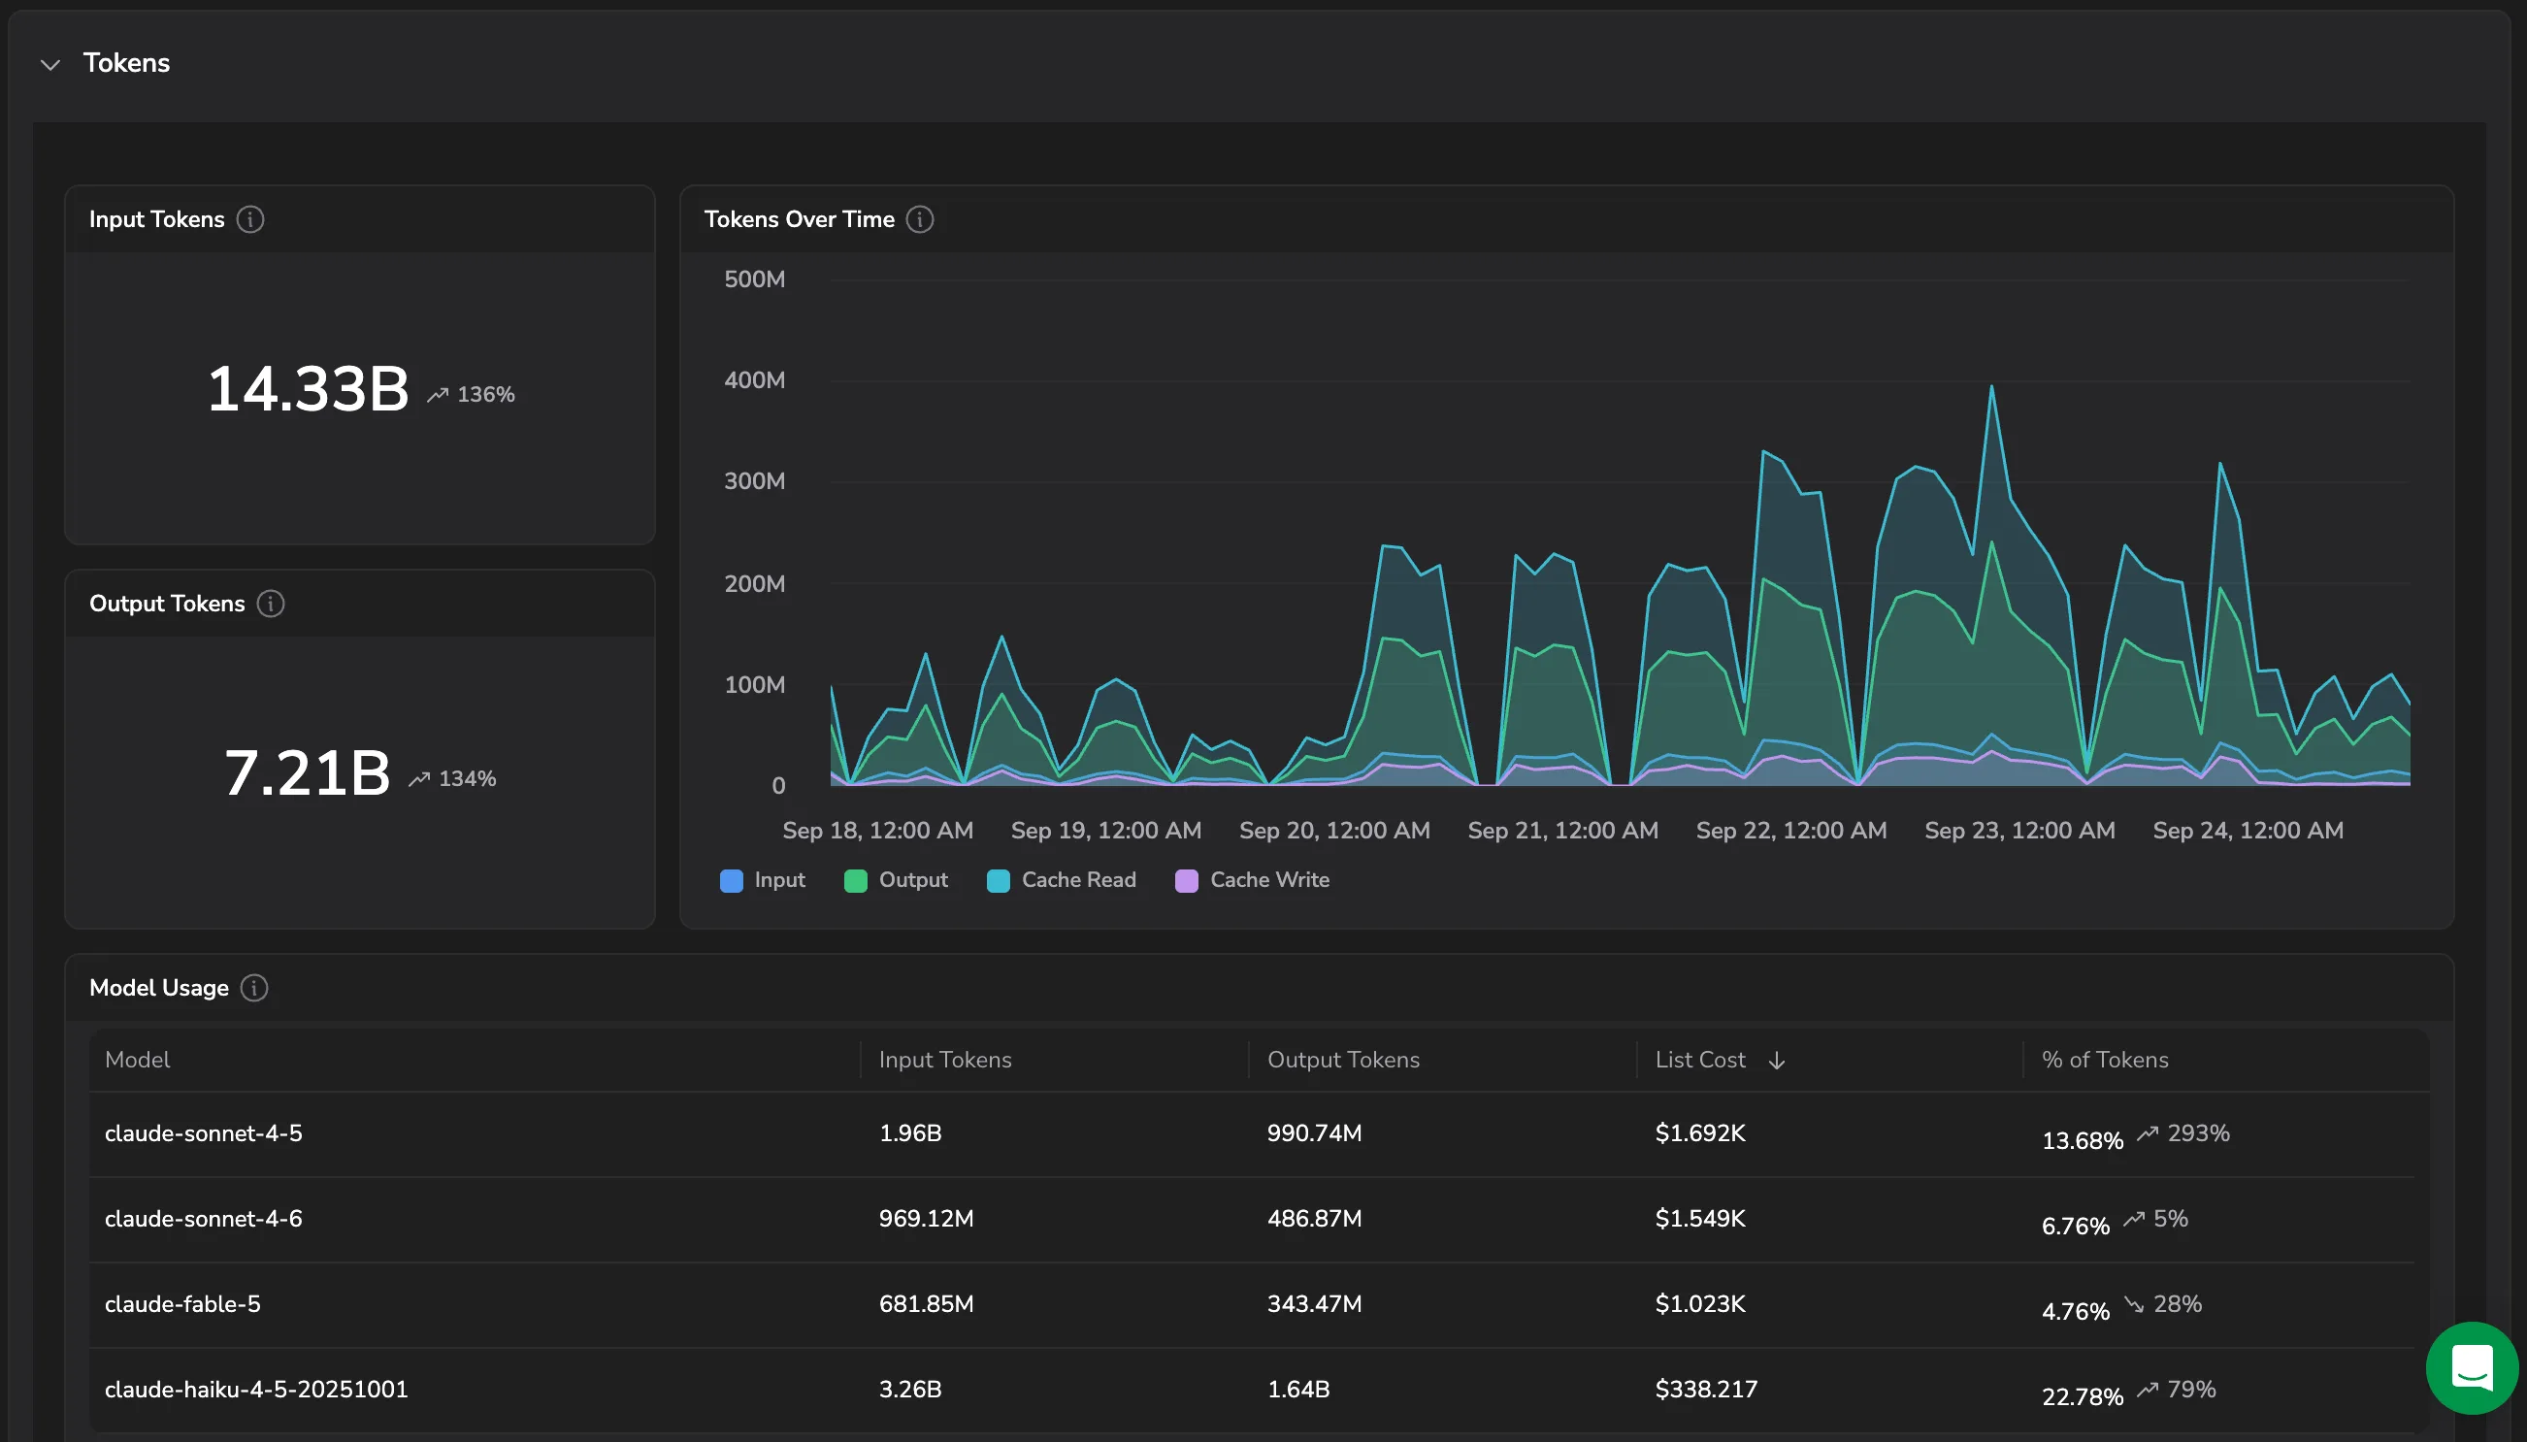Screen dimensions: 2527x1442
Task: Sort by % of Tokens header
Action: (x=2104, y=1060)
